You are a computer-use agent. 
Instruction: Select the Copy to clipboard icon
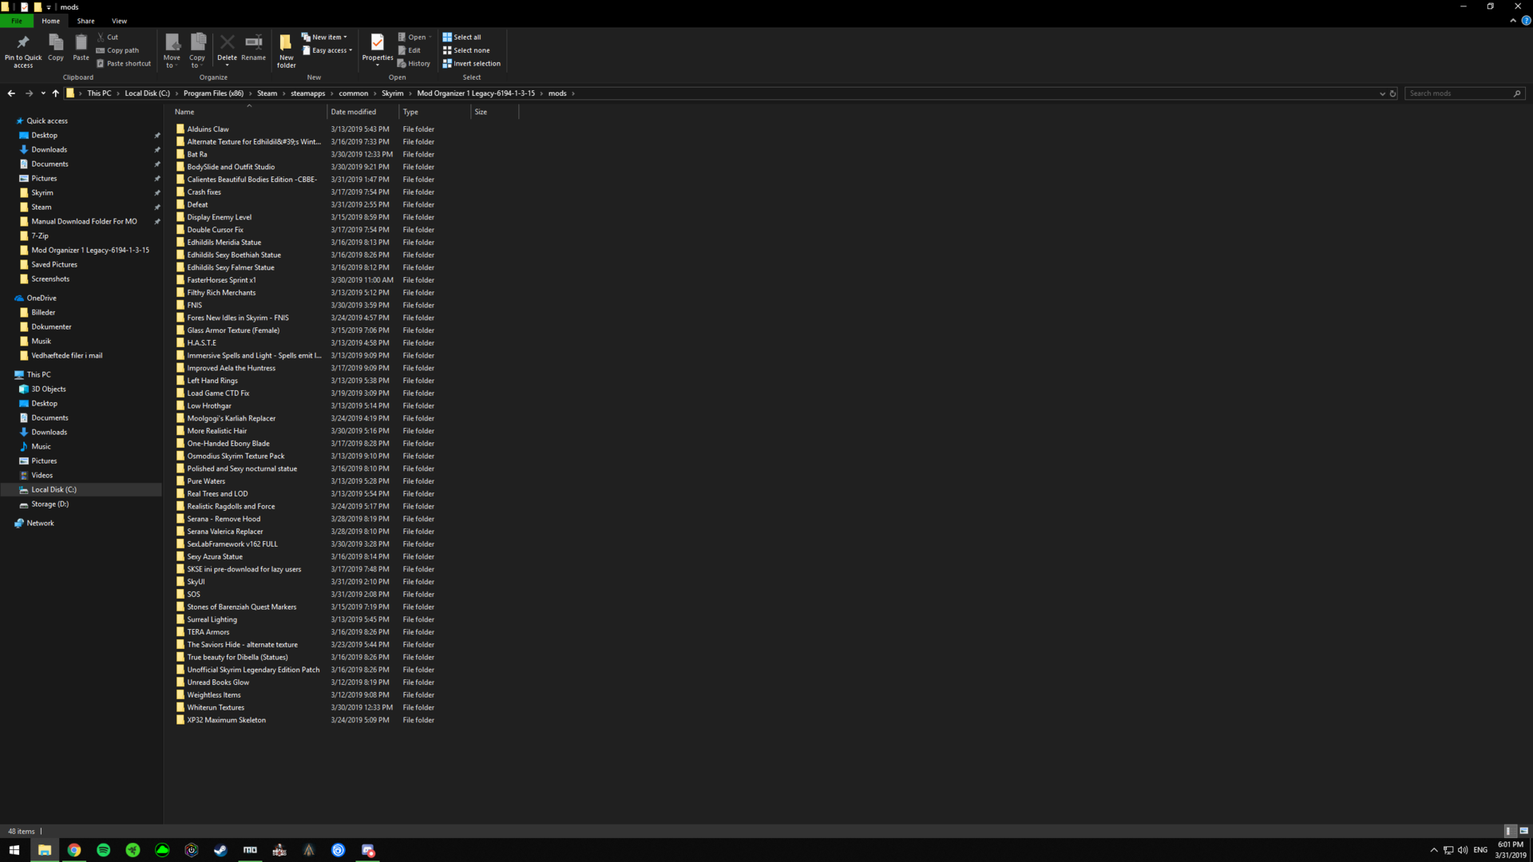coord(56,49)
